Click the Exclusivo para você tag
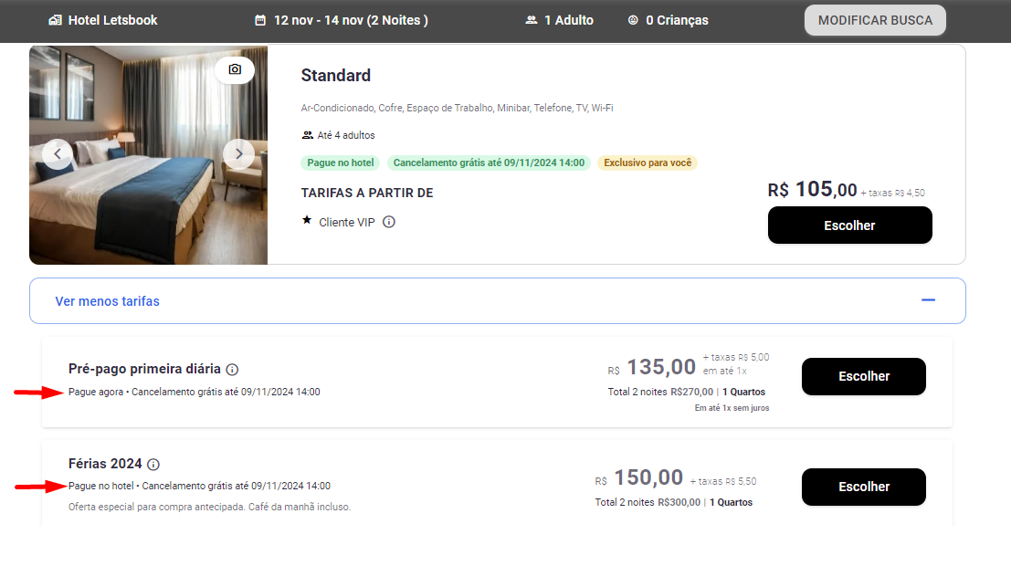Screen dimensions: 1011x566 point(648,163)
